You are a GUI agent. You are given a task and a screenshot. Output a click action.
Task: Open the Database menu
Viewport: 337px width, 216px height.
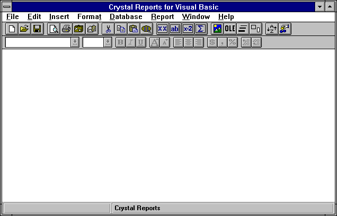coord(126,17)
